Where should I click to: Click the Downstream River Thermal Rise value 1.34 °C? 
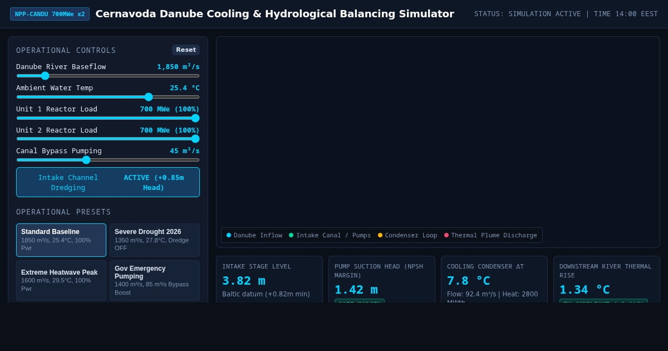(x=584, y=289)
